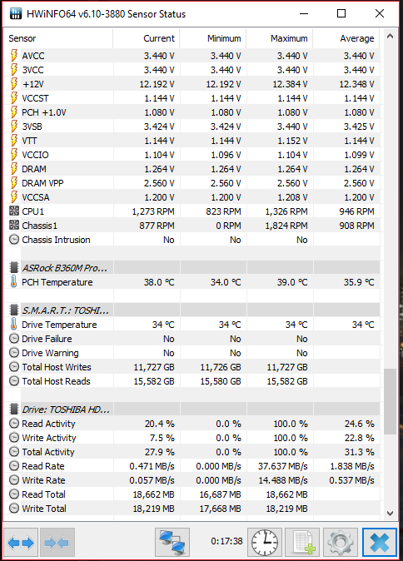Viewport: 403px width, 561px height.
Task: Click the ASRock B360M Pro group header
Action: 192,268
